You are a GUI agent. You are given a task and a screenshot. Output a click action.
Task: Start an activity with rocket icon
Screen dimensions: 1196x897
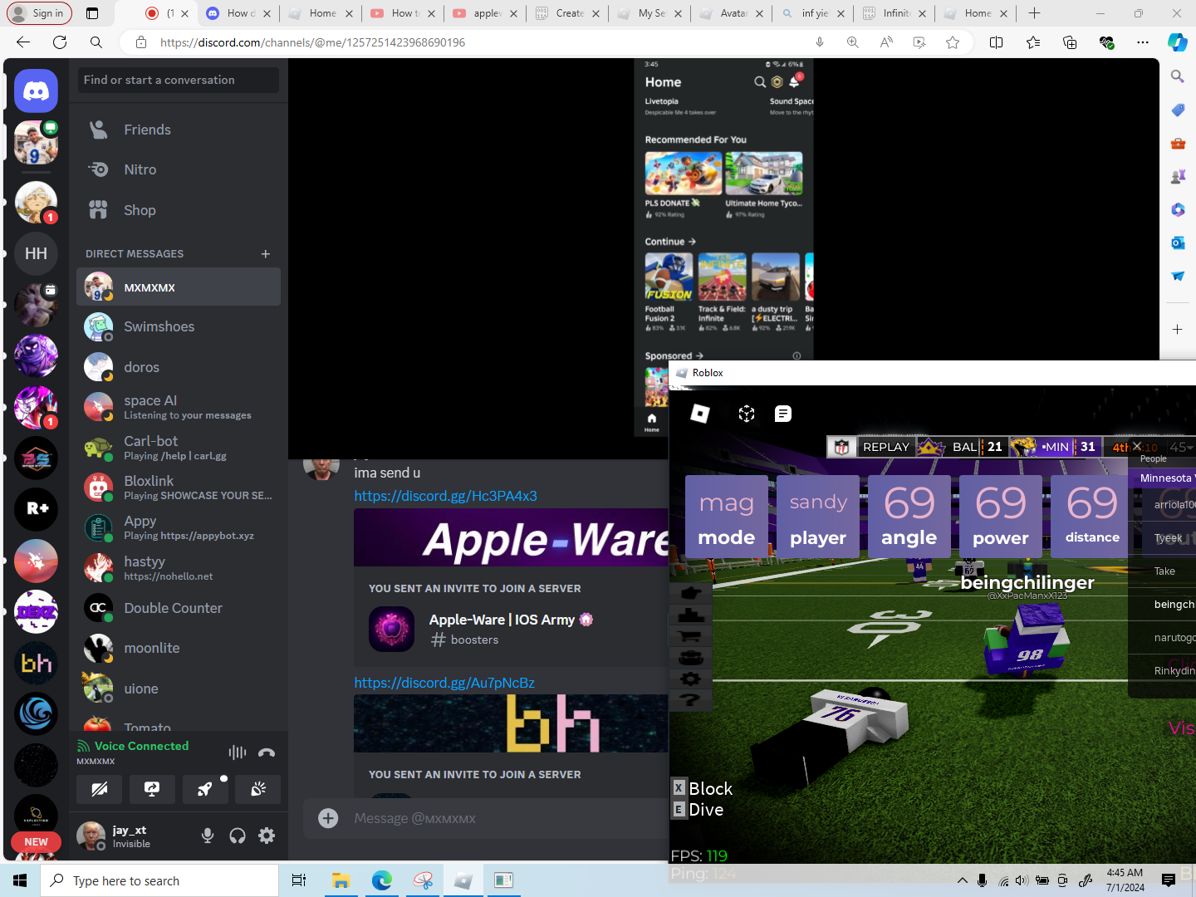coord(205,789)
